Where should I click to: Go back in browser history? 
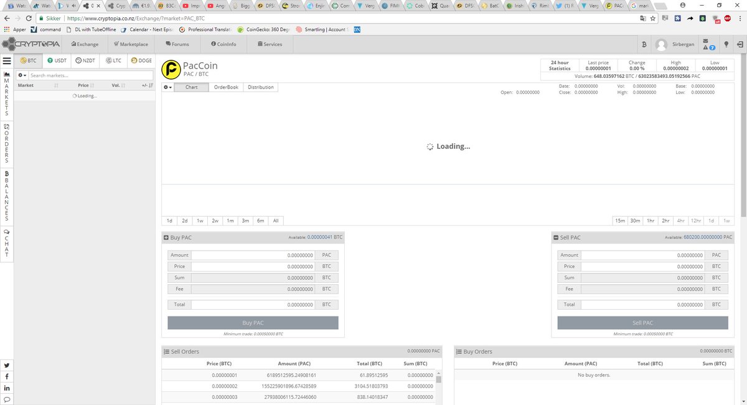7,18
